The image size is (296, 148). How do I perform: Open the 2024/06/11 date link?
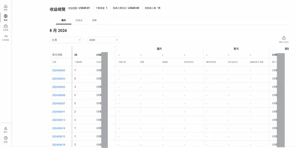[58, 112]
